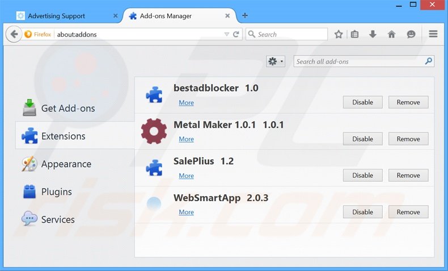Open More link for SalePlius

[186, 176]
